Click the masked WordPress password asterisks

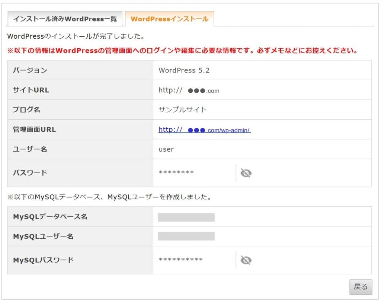(176, 173)
